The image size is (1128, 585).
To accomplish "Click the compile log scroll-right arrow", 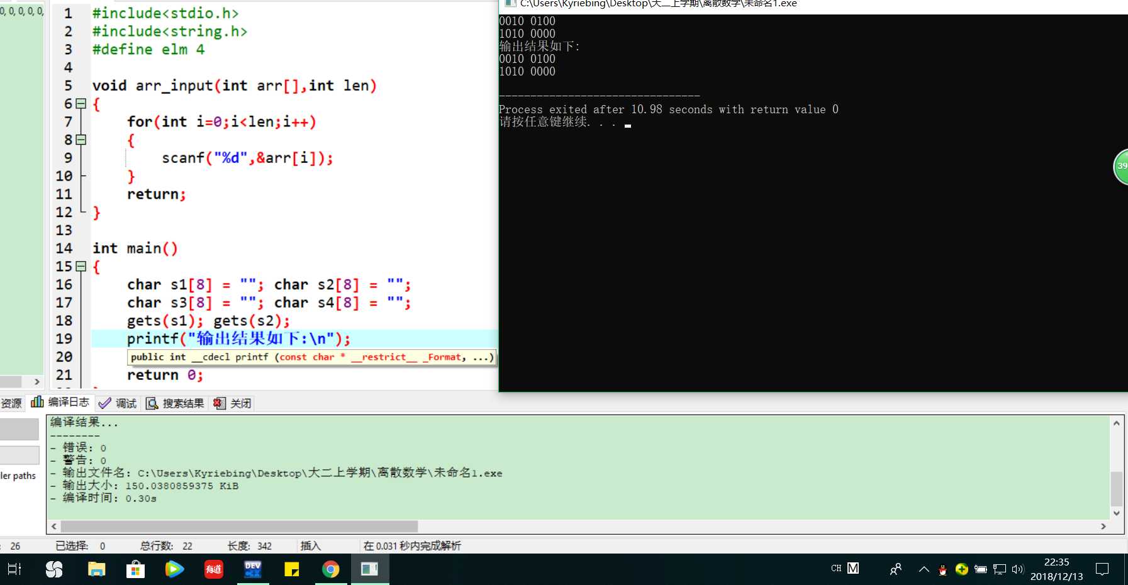I will pos(1103,526).
